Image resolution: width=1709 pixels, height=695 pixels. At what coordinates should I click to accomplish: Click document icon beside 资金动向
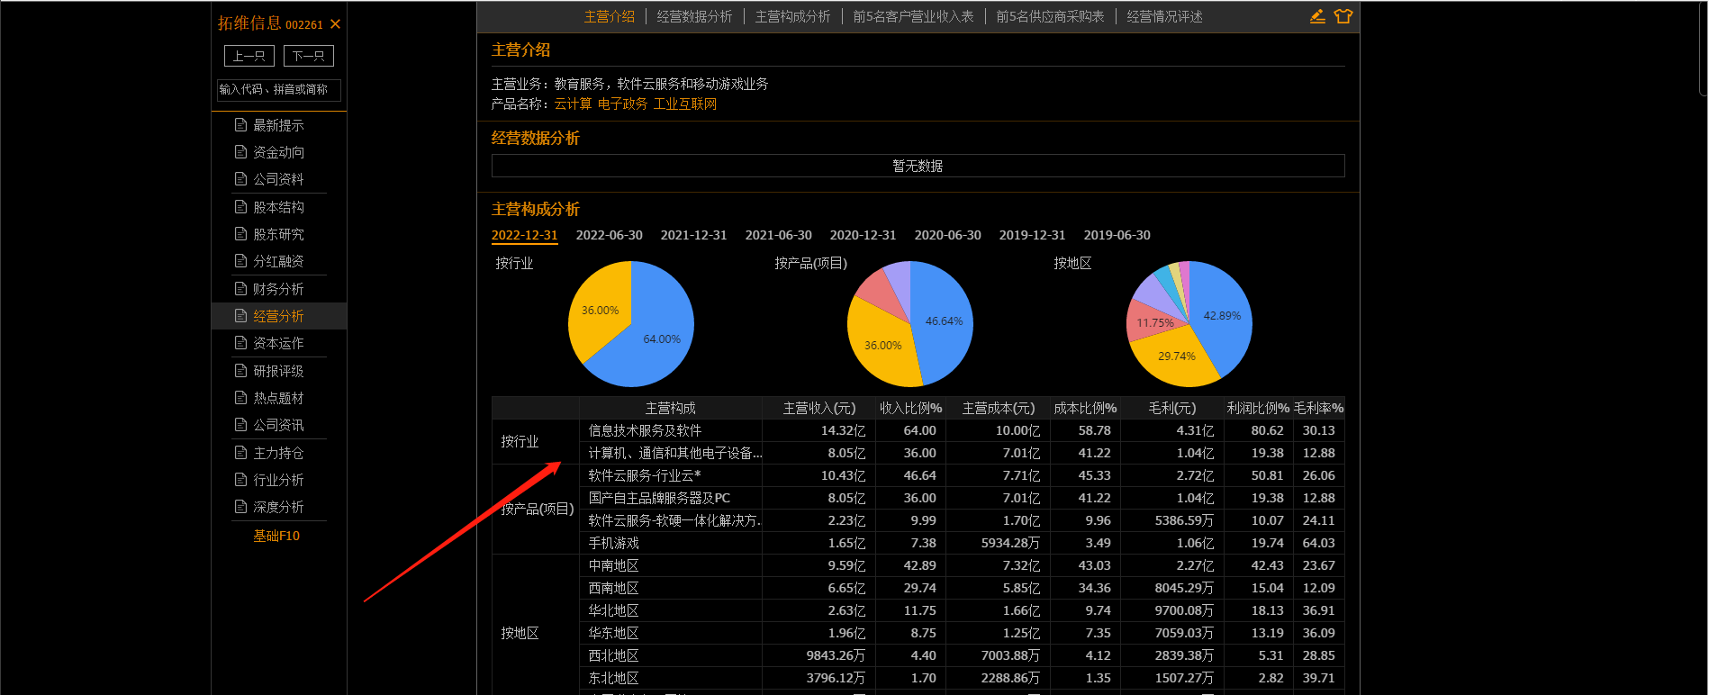pos(240,151)
